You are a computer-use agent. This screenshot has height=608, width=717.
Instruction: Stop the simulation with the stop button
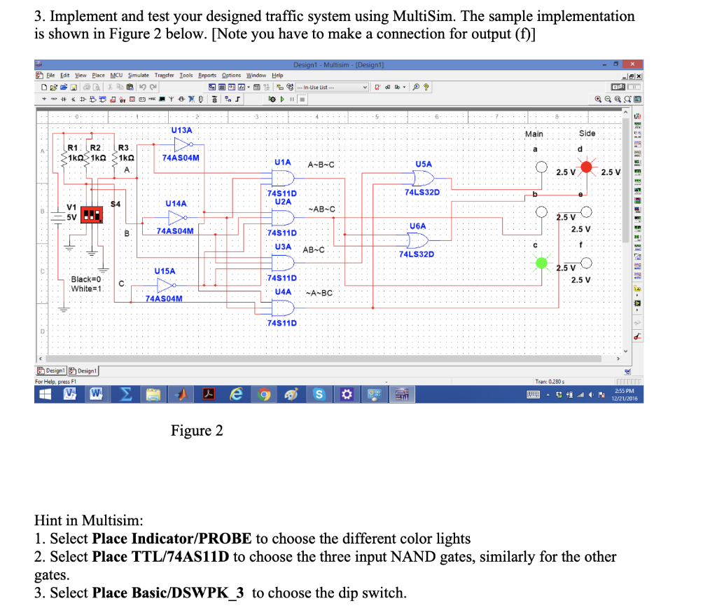tap(302, 99)
